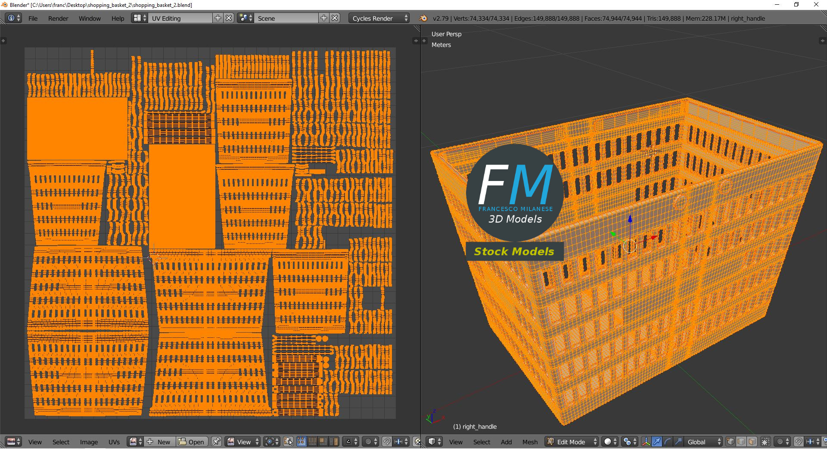Open the Window menu
The height and width of the screenshot is (449, 827).
(x=90, y=18)
